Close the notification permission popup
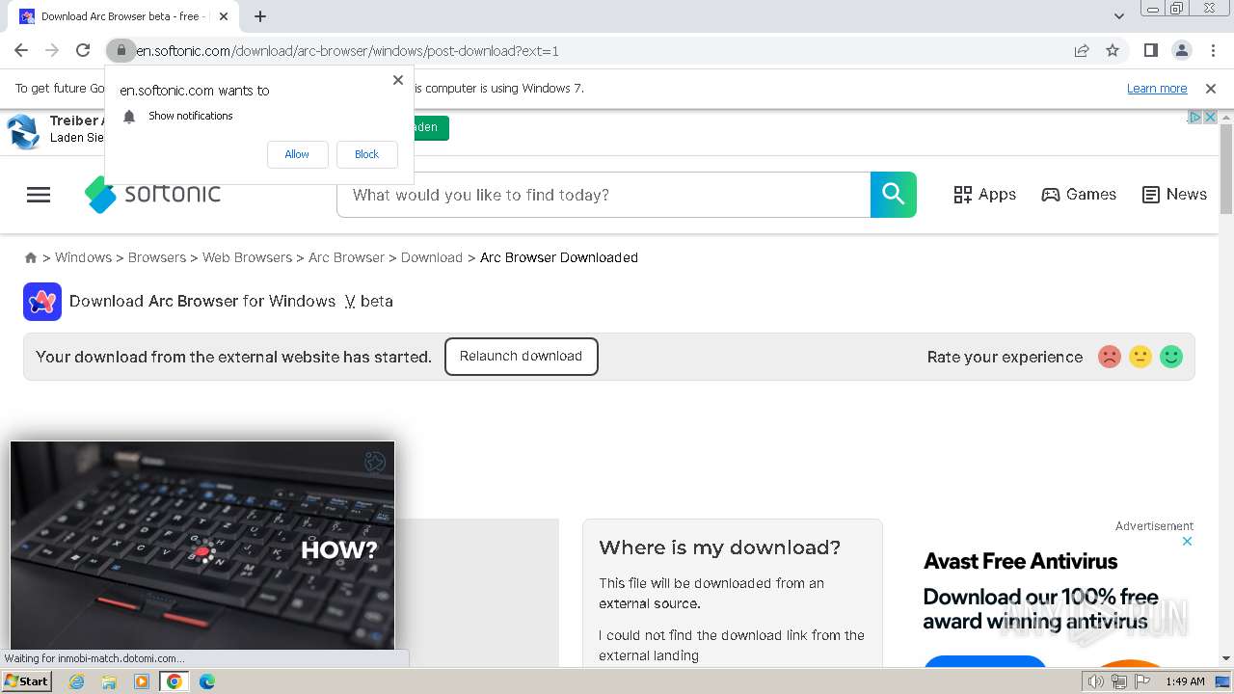This screenshot has width=1234, height=694. point(398,80)
